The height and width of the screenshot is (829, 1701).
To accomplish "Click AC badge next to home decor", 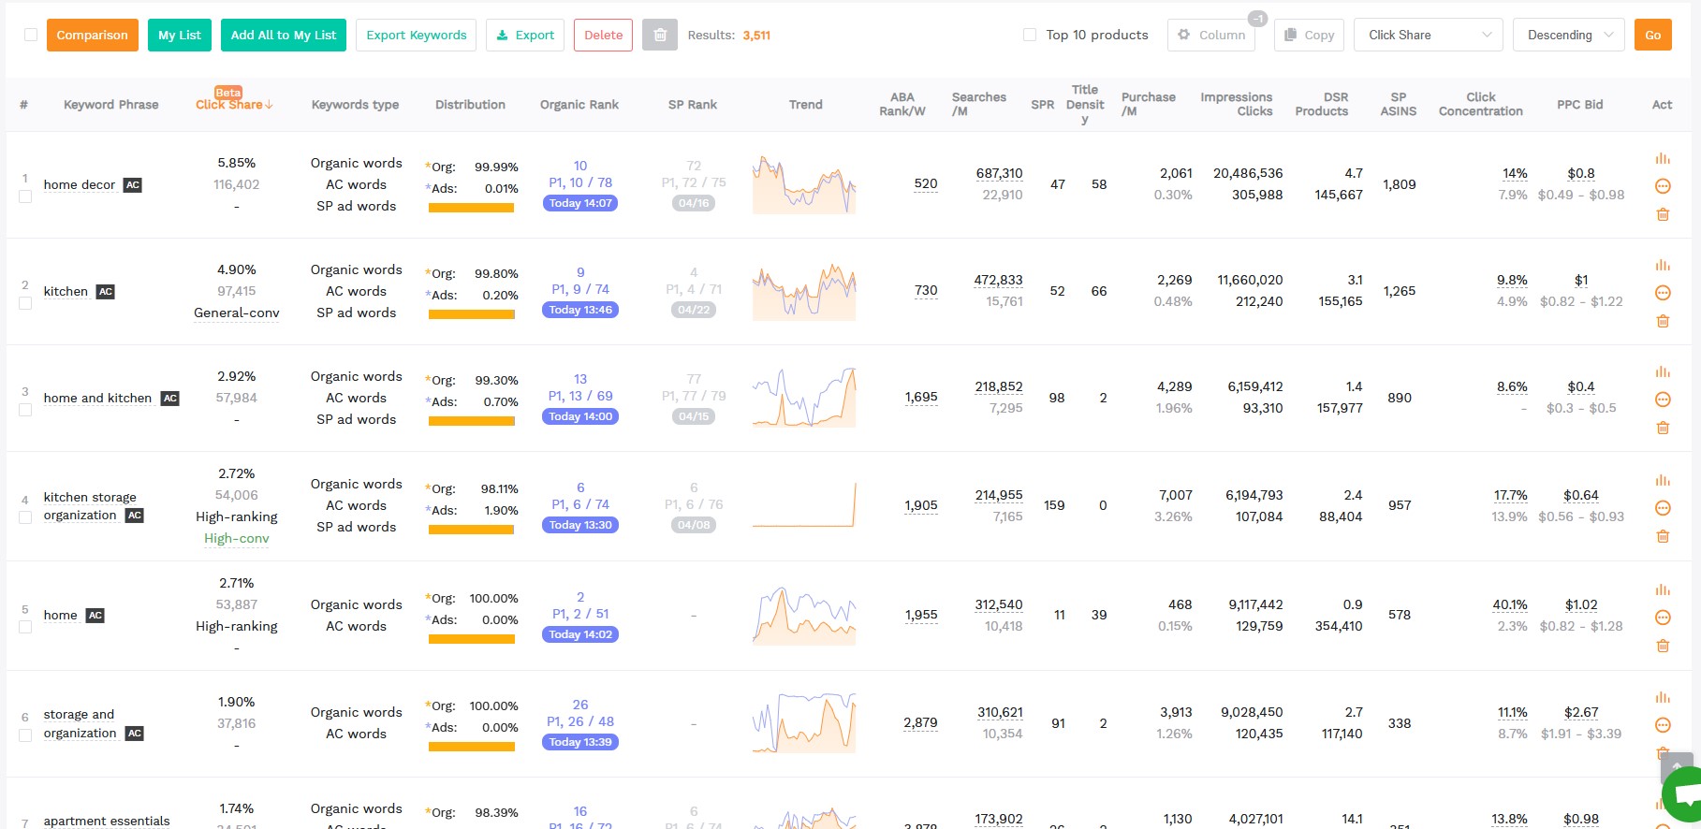I will [133, 185].
